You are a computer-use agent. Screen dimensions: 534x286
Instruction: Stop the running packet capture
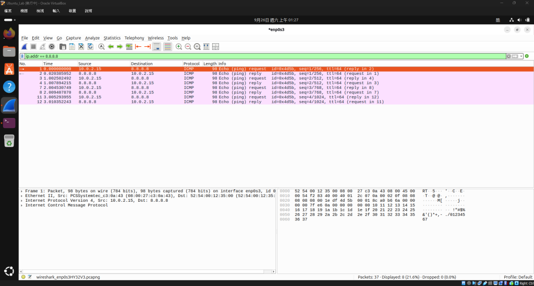tap(33, 47)
